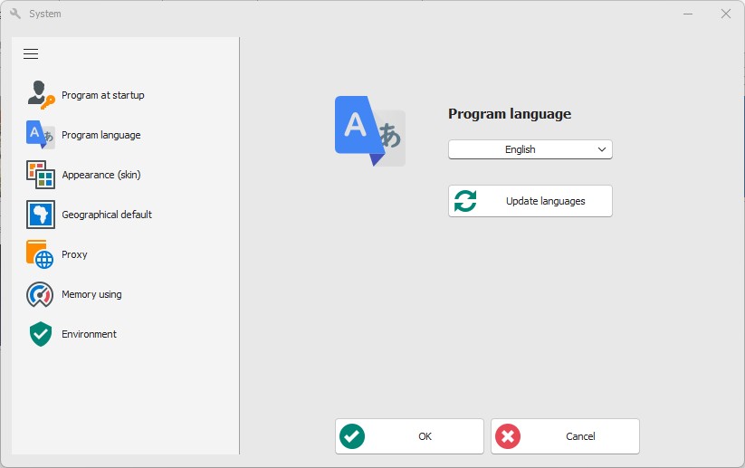The image size is (745, 468).
Task: Click the green checkmark icon on OK
Action: coord(352,436)
